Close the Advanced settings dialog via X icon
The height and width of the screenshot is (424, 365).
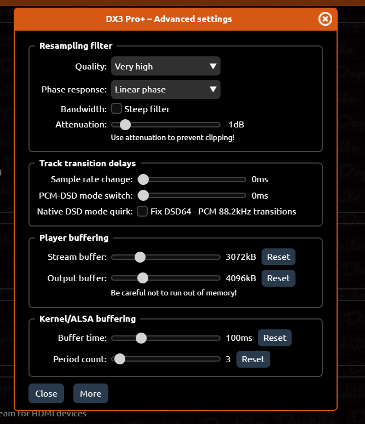pyautogui.click(x=325, y=19)
